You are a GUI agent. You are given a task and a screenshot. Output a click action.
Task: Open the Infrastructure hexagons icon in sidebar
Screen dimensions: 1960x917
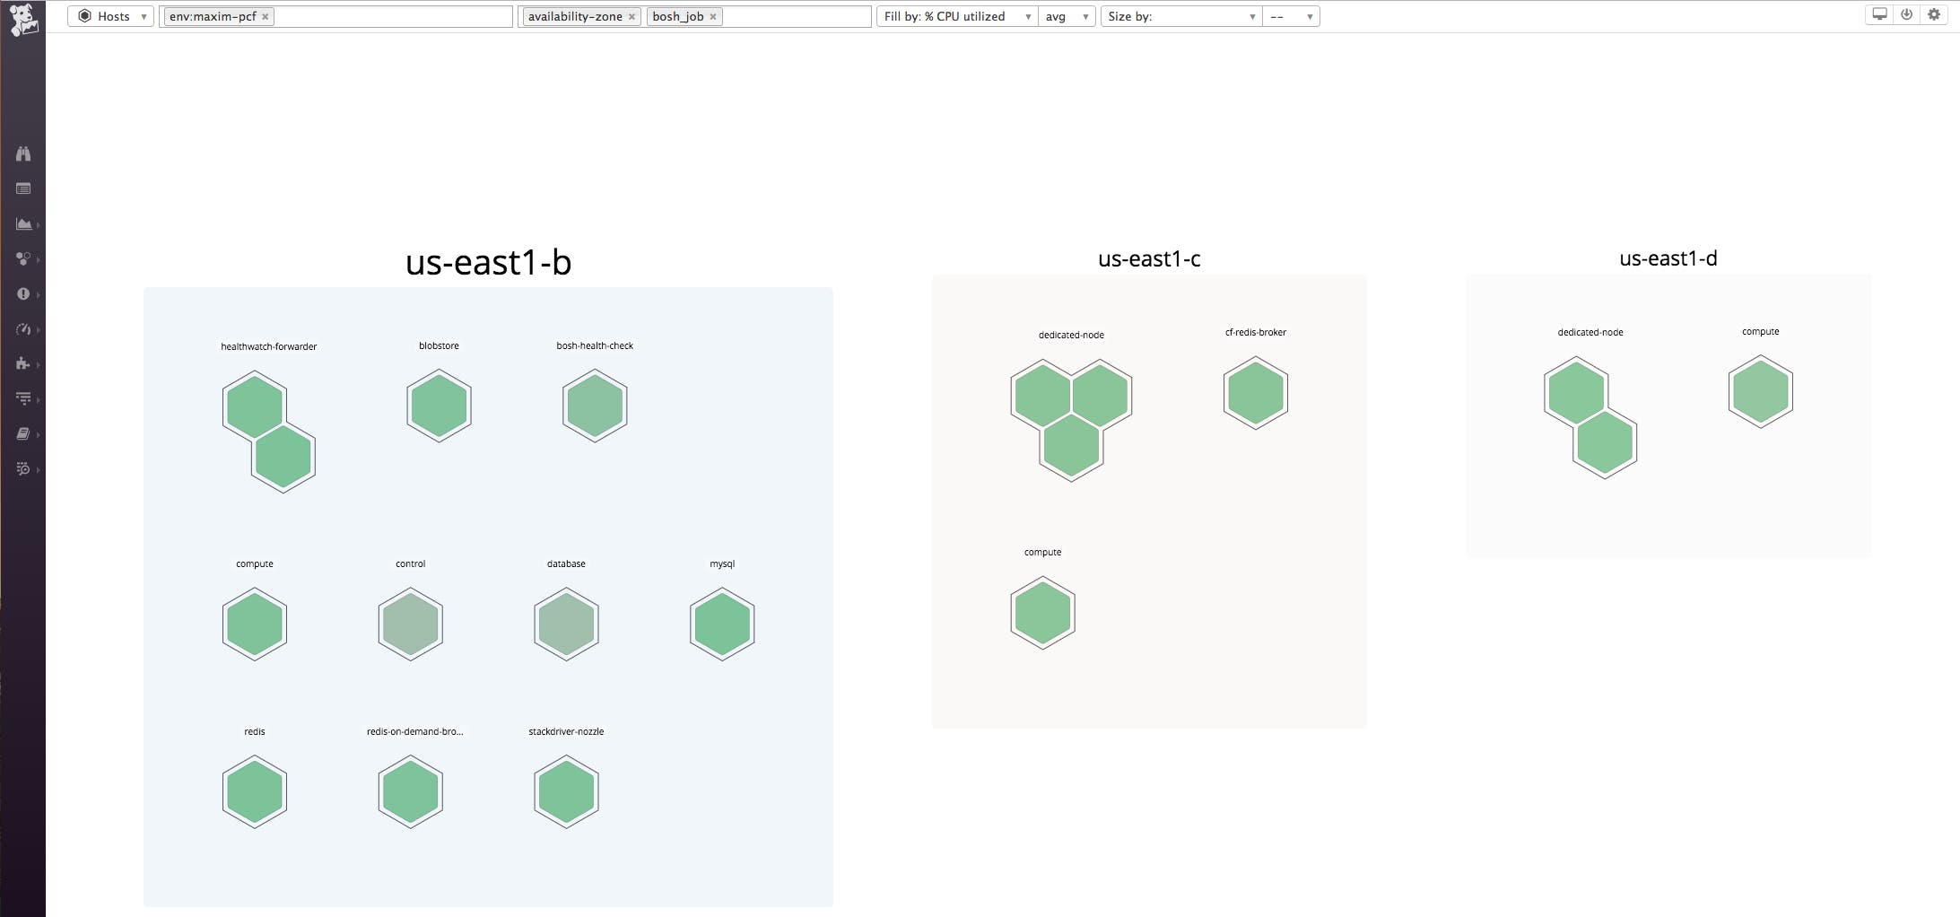pos(24,259)
